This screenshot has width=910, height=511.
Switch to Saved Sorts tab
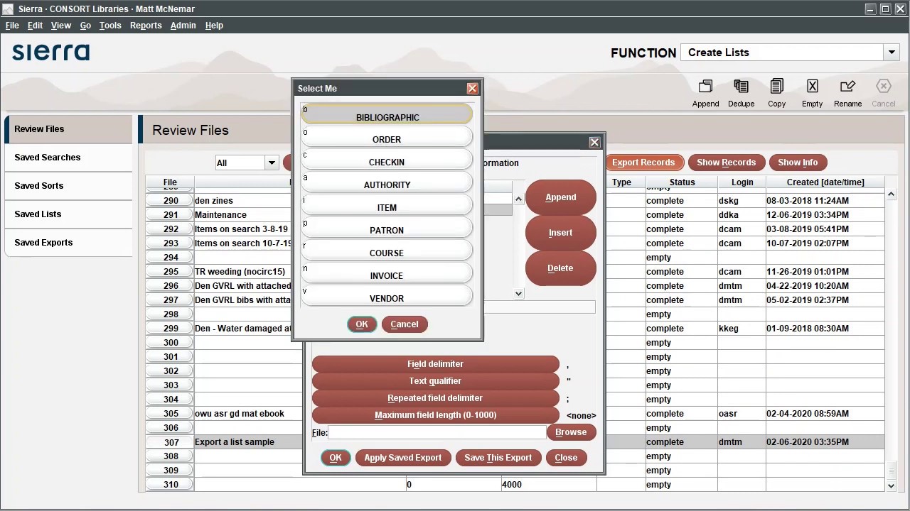tap(68, 186)
